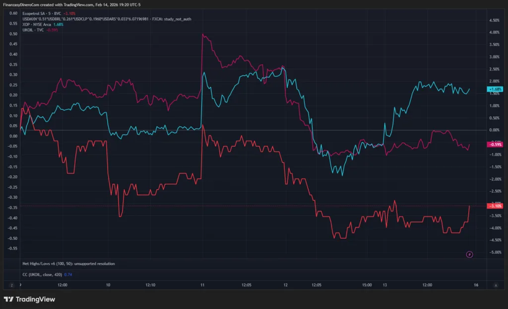Click the Net Highs/Lows v6 indicator label
The width and height of the screenshot is (508, 309).
pyautogui.click(x=68, y=263)
